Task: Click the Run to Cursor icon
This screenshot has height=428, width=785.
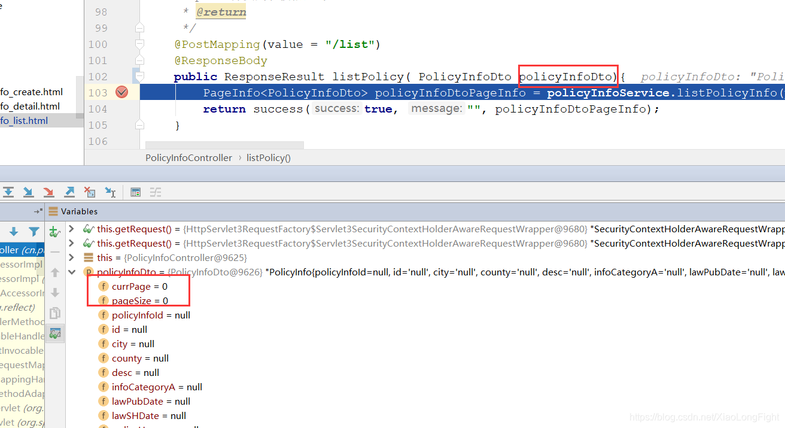Action: click(x=110, y=192)
